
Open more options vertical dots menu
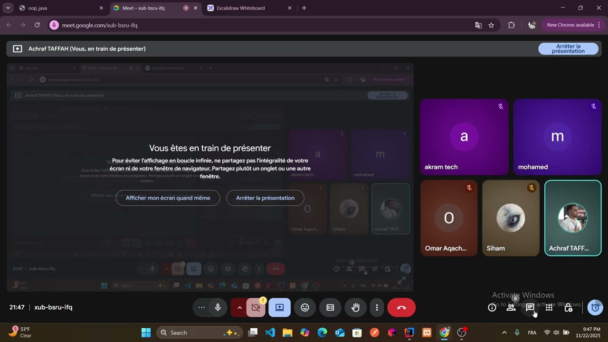pos(377,307)
